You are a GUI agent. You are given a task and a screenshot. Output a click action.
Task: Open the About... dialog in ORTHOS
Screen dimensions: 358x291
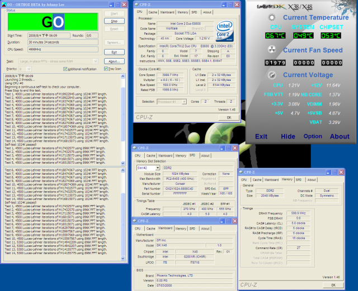tap(114, 61)
